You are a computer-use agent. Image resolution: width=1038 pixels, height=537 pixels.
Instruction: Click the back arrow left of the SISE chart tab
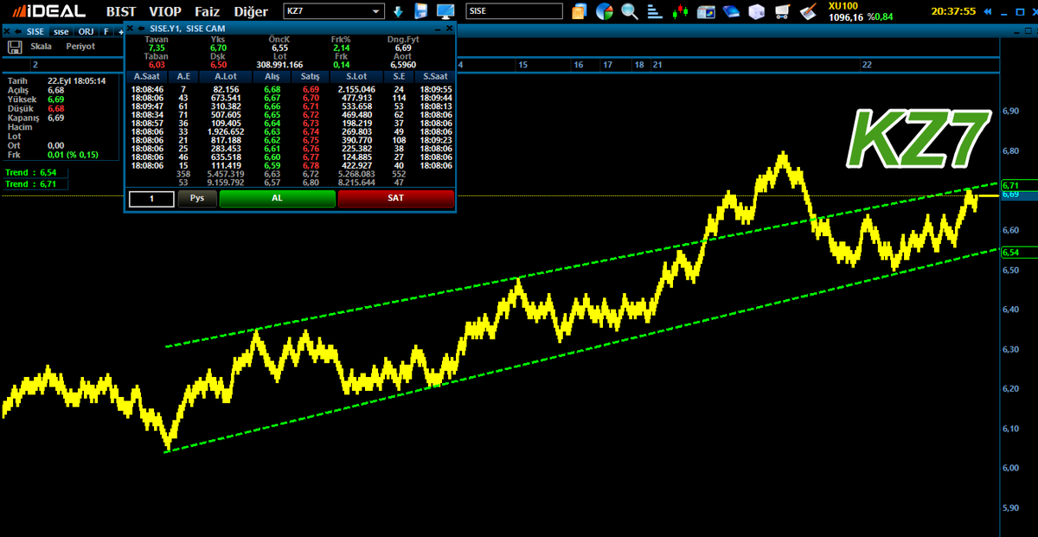[18, 31]
